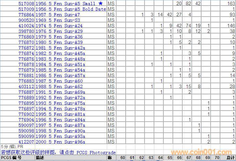Screen dimensions: 236x161
Task: Open the 776904 PCGS number link
Action: [x=26, y=120]
